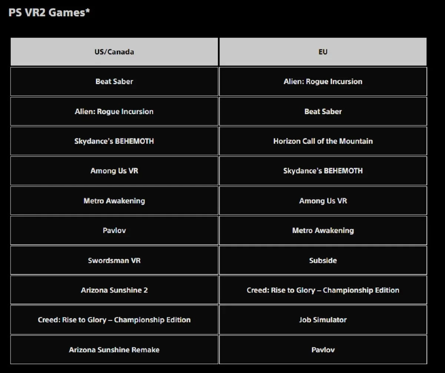Select Pavlov in the US/Canada column
The image size is (445, 373).
coord(114,230)
